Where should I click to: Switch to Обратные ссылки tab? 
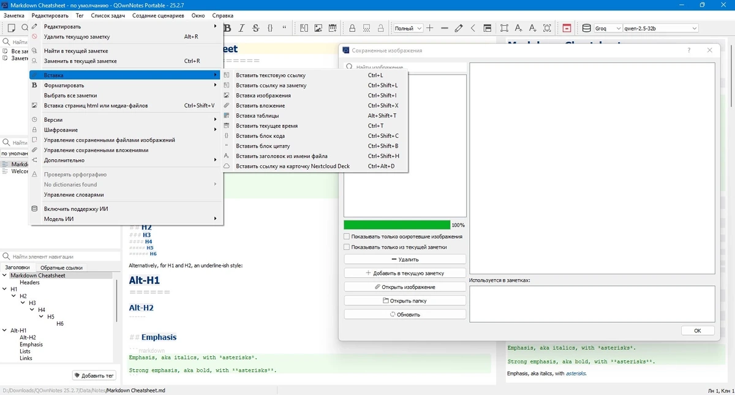(62, 268)
